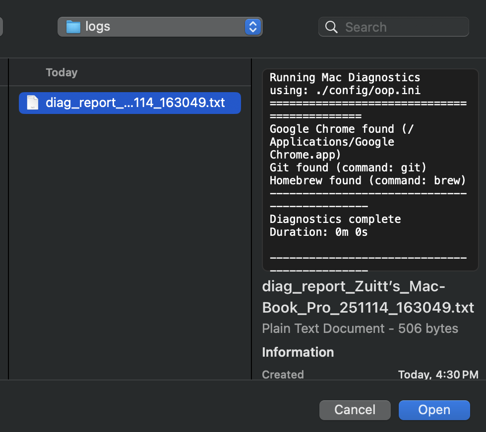This screenshot has width=486, height=432.
Task: Expand the folder popup via its blue chevron arrows
Action: pyautogui.click(x=252, y=27)
